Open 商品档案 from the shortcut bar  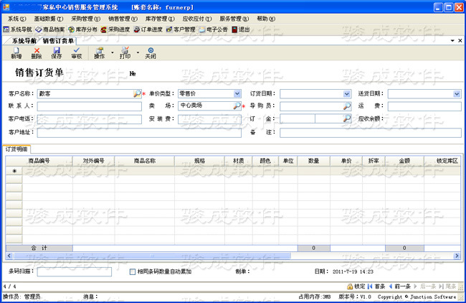[50, 29]
